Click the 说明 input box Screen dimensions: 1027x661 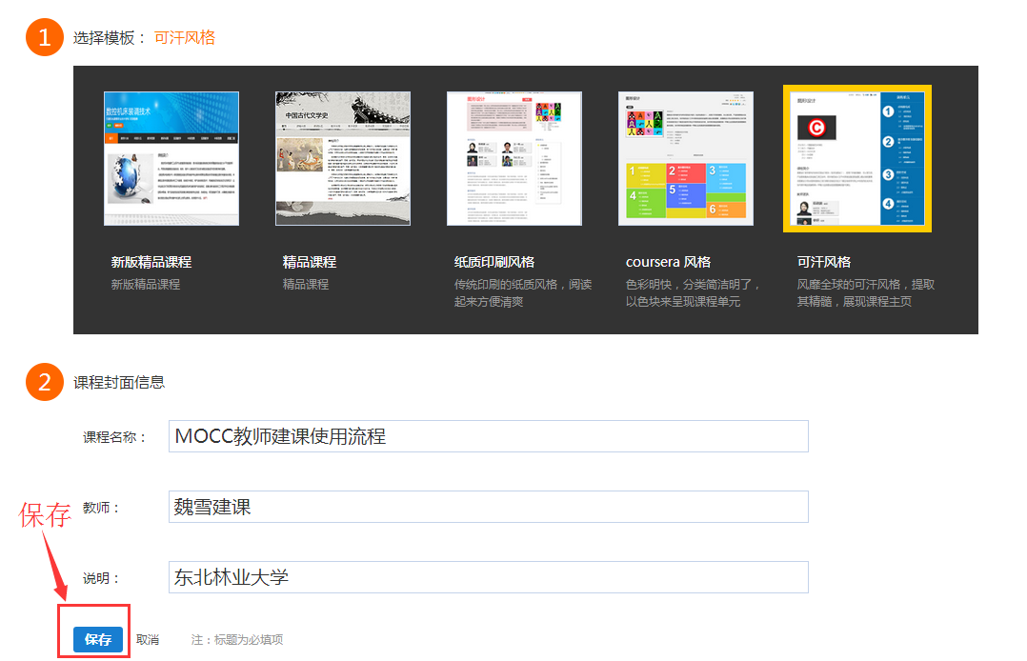point(488,577)
